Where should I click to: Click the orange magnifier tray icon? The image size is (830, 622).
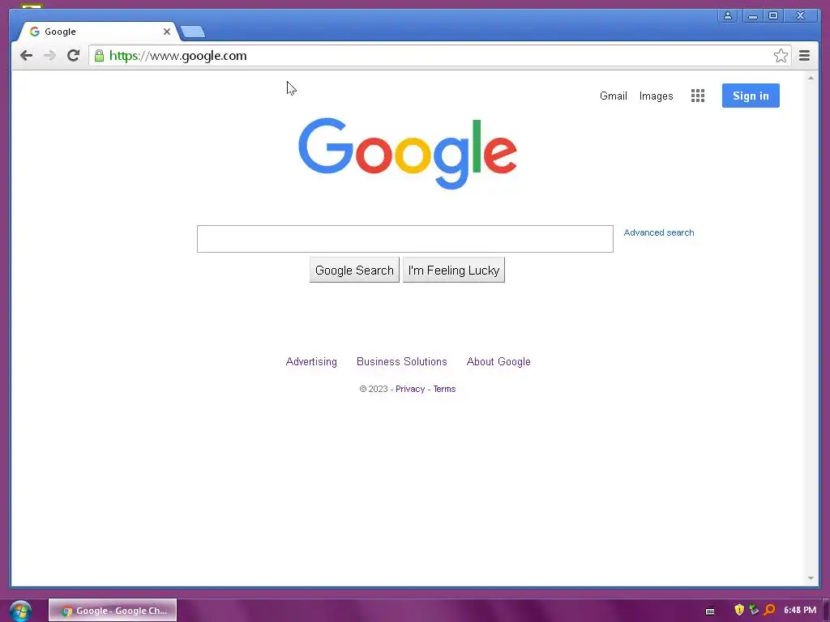point(770,610)
